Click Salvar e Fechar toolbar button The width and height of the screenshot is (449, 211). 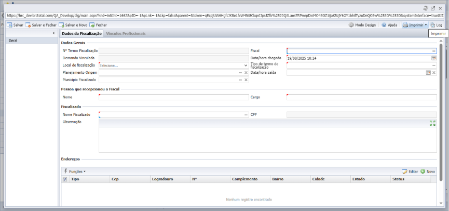[41, 25]
